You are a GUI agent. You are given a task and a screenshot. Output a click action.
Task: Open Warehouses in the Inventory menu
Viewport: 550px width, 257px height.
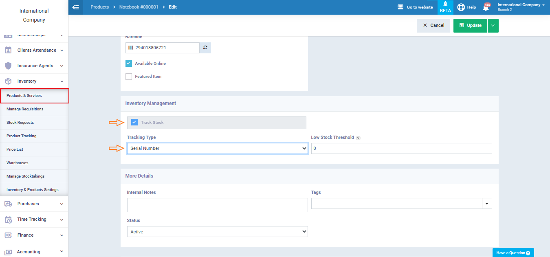tap(18, 163)
